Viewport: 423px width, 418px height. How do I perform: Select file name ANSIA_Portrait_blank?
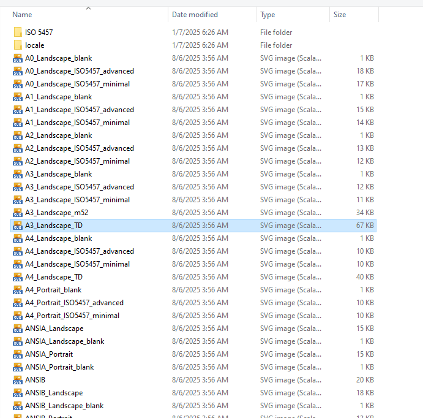point(59,367)
